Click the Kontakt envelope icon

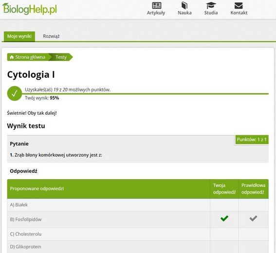[x=239, y=6]
